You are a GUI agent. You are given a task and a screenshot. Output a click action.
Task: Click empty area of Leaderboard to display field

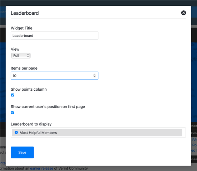(184, 132)
